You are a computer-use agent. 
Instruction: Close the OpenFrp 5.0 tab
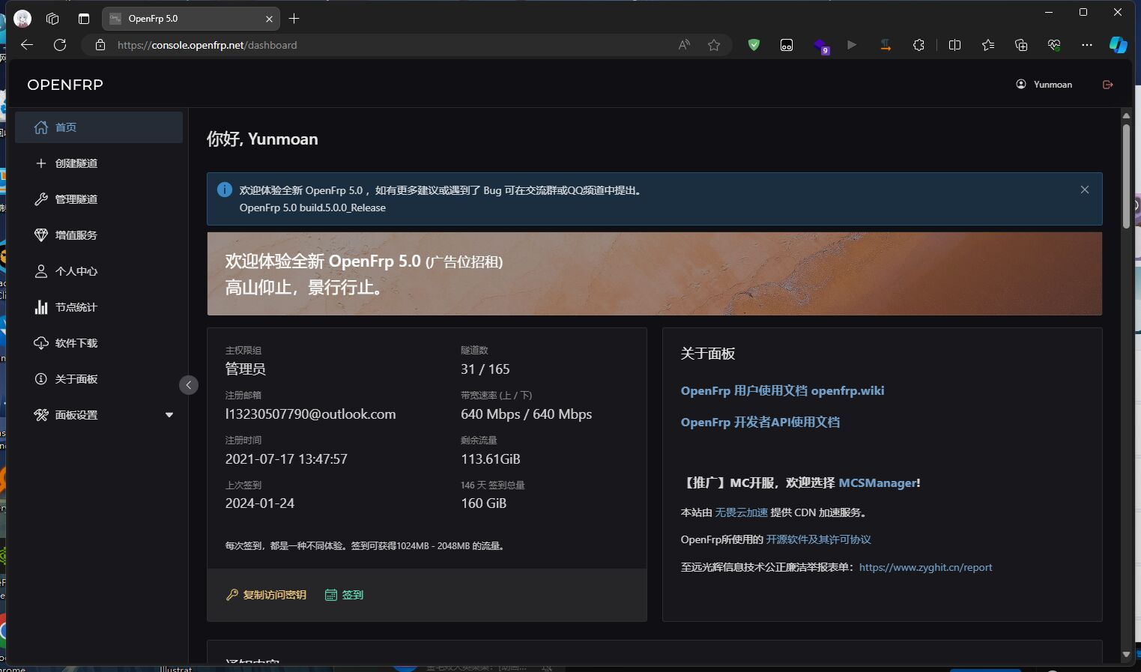point(269,19)
